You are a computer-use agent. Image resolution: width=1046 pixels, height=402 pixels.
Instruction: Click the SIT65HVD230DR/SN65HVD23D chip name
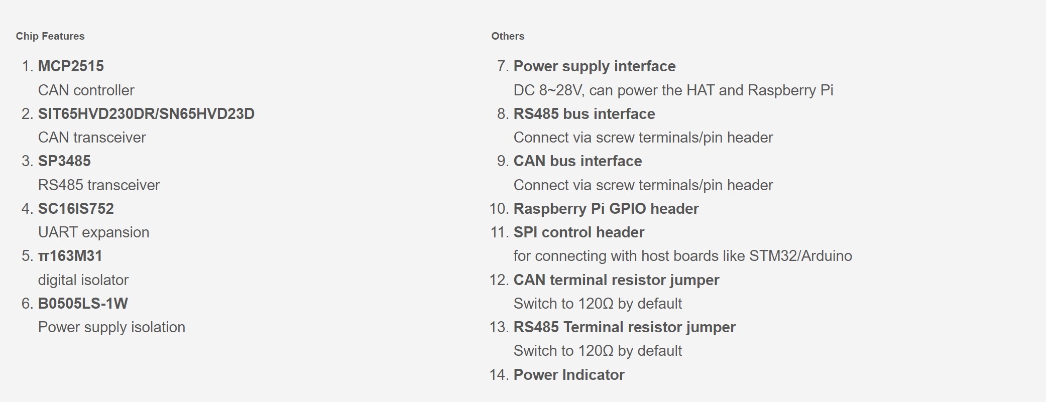(146, 114)
